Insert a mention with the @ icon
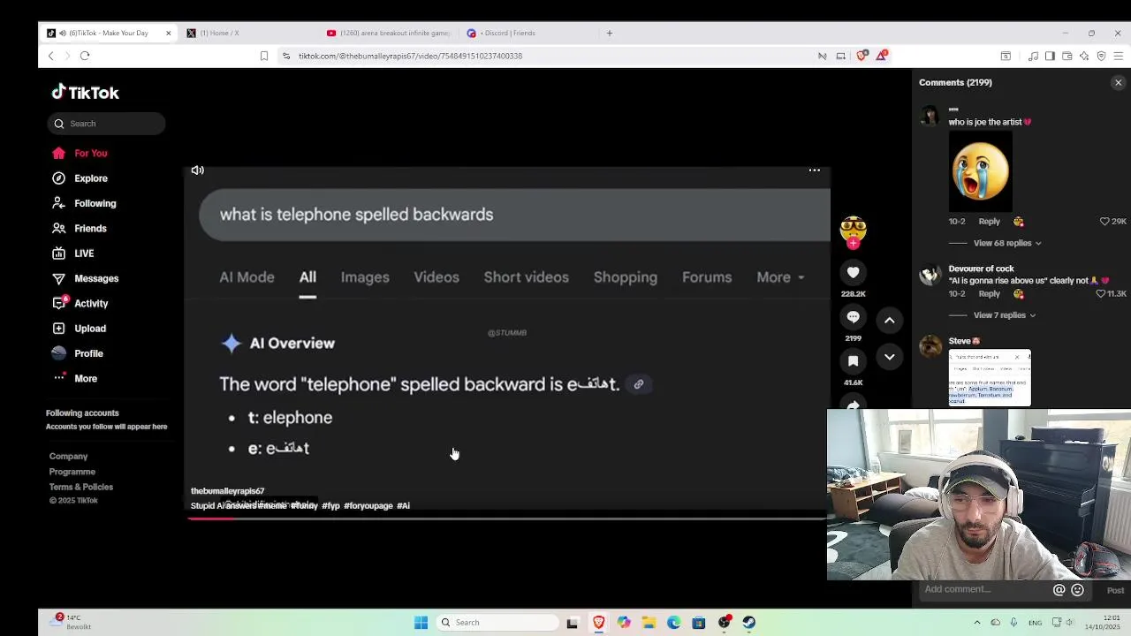The height and width of the screenshot is (636, 1131). (x=1059, y=590)
